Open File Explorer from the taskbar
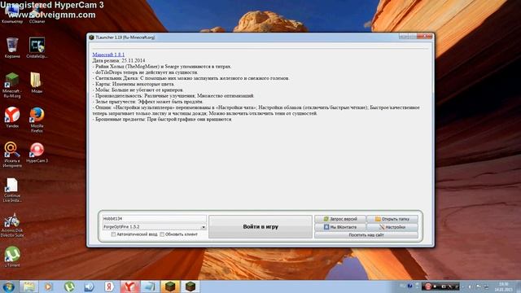Image resolution: width=521 pixels, height=293 pixels. click(x=28, y=286)
